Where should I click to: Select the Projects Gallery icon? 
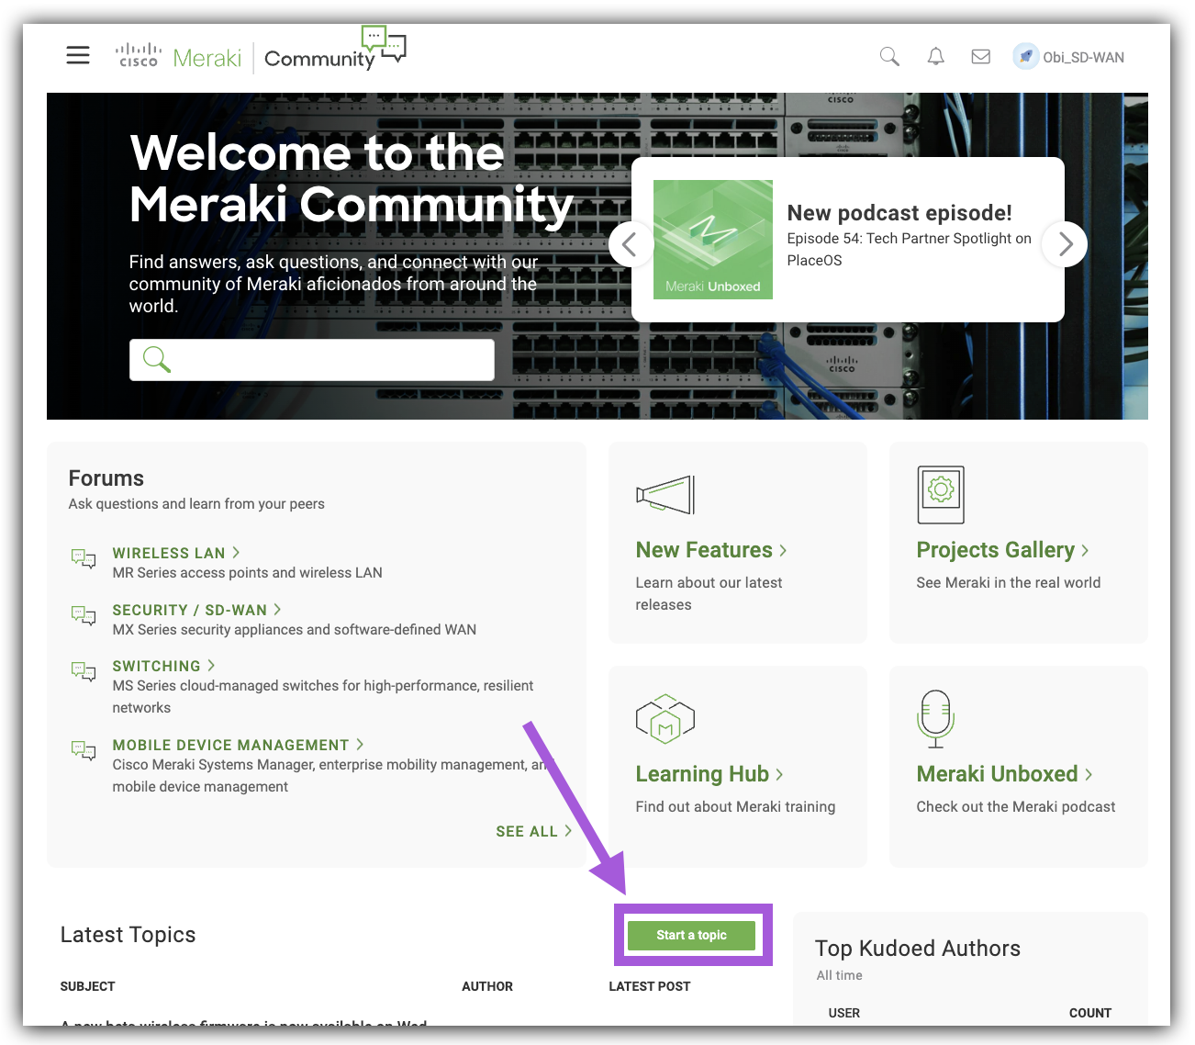[x=940, y=494]
